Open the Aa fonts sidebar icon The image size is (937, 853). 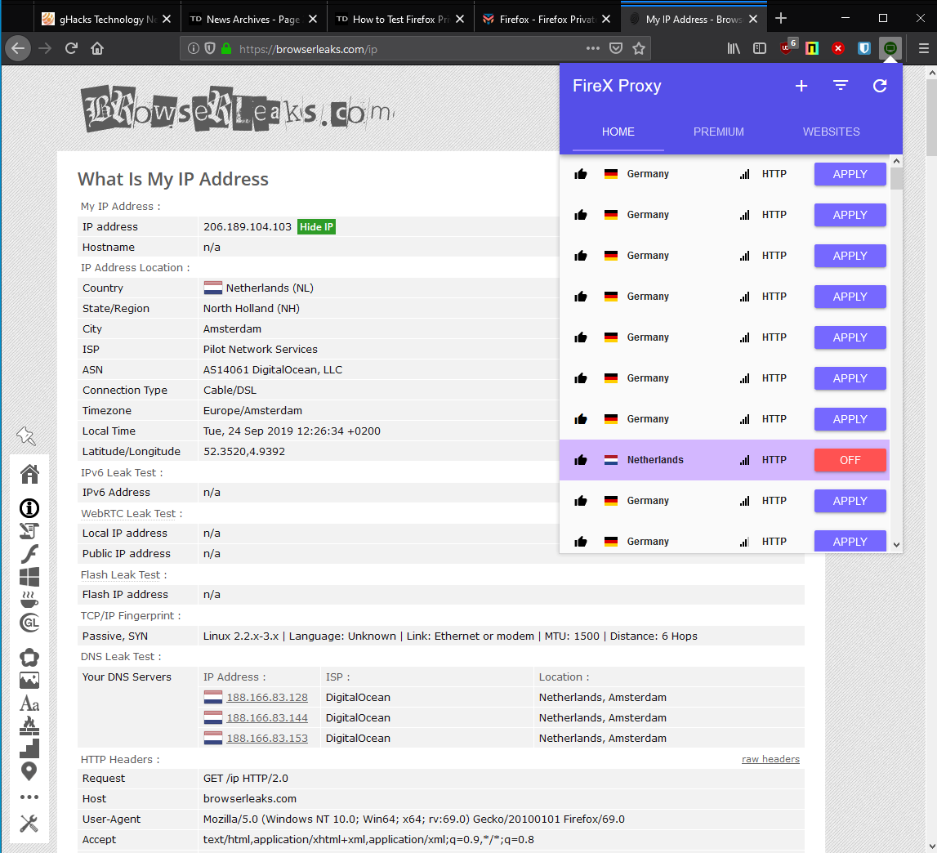click(x=29, y=703)
